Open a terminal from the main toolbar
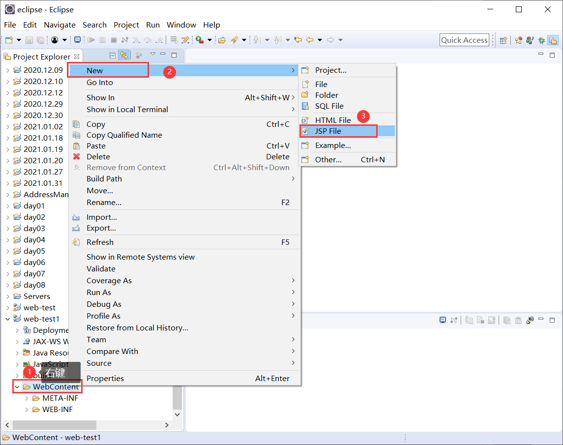This screenshot has height=445, width=563. [77, 40]
